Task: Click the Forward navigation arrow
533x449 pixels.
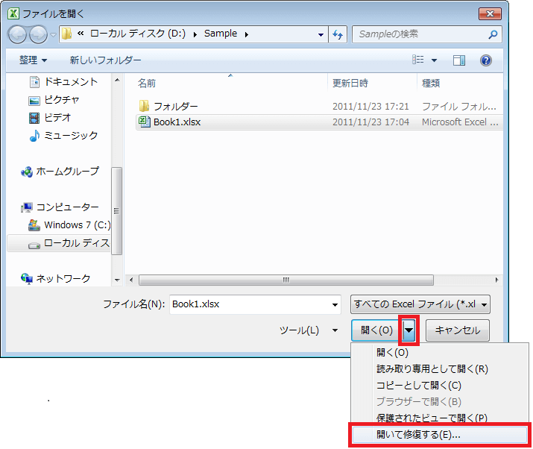Action: 38,34
